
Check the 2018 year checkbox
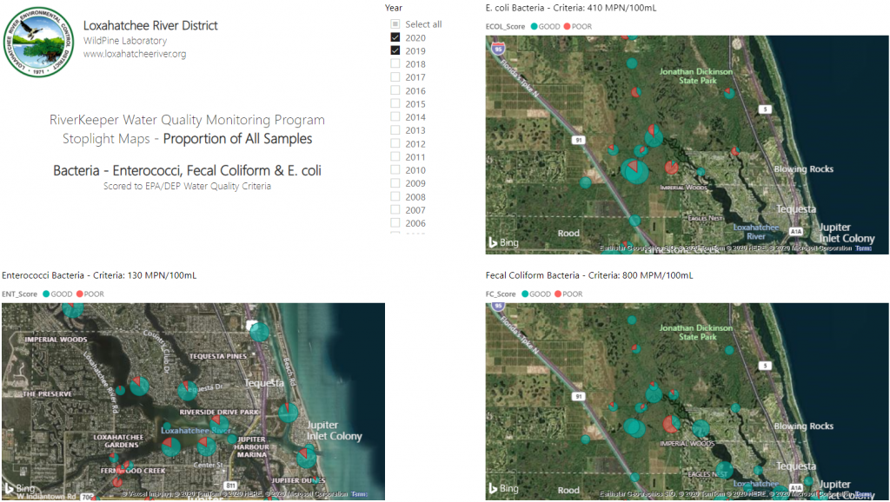tap(395, 63)
